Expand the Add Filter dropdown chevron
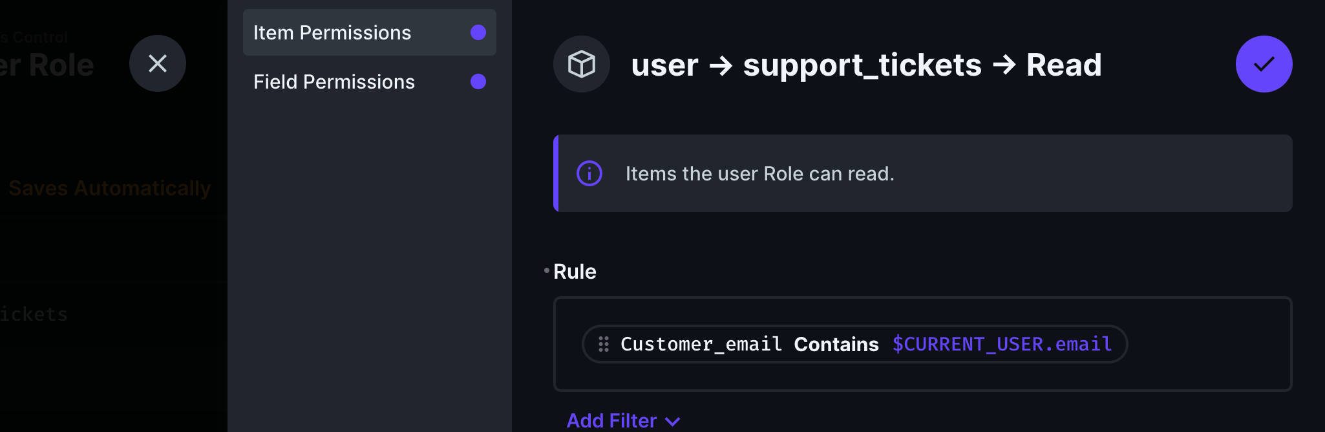 pos(673,421)
